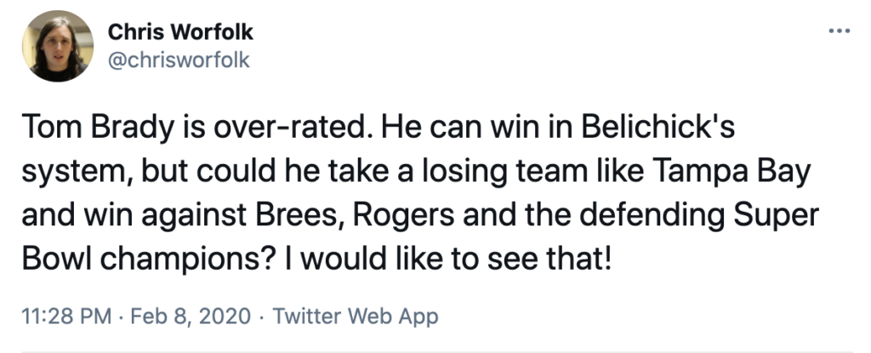871x353 pixels.
Task: Click the 11:28 PM timestamp
Action: pyautogui.click(x=65, y=317)
